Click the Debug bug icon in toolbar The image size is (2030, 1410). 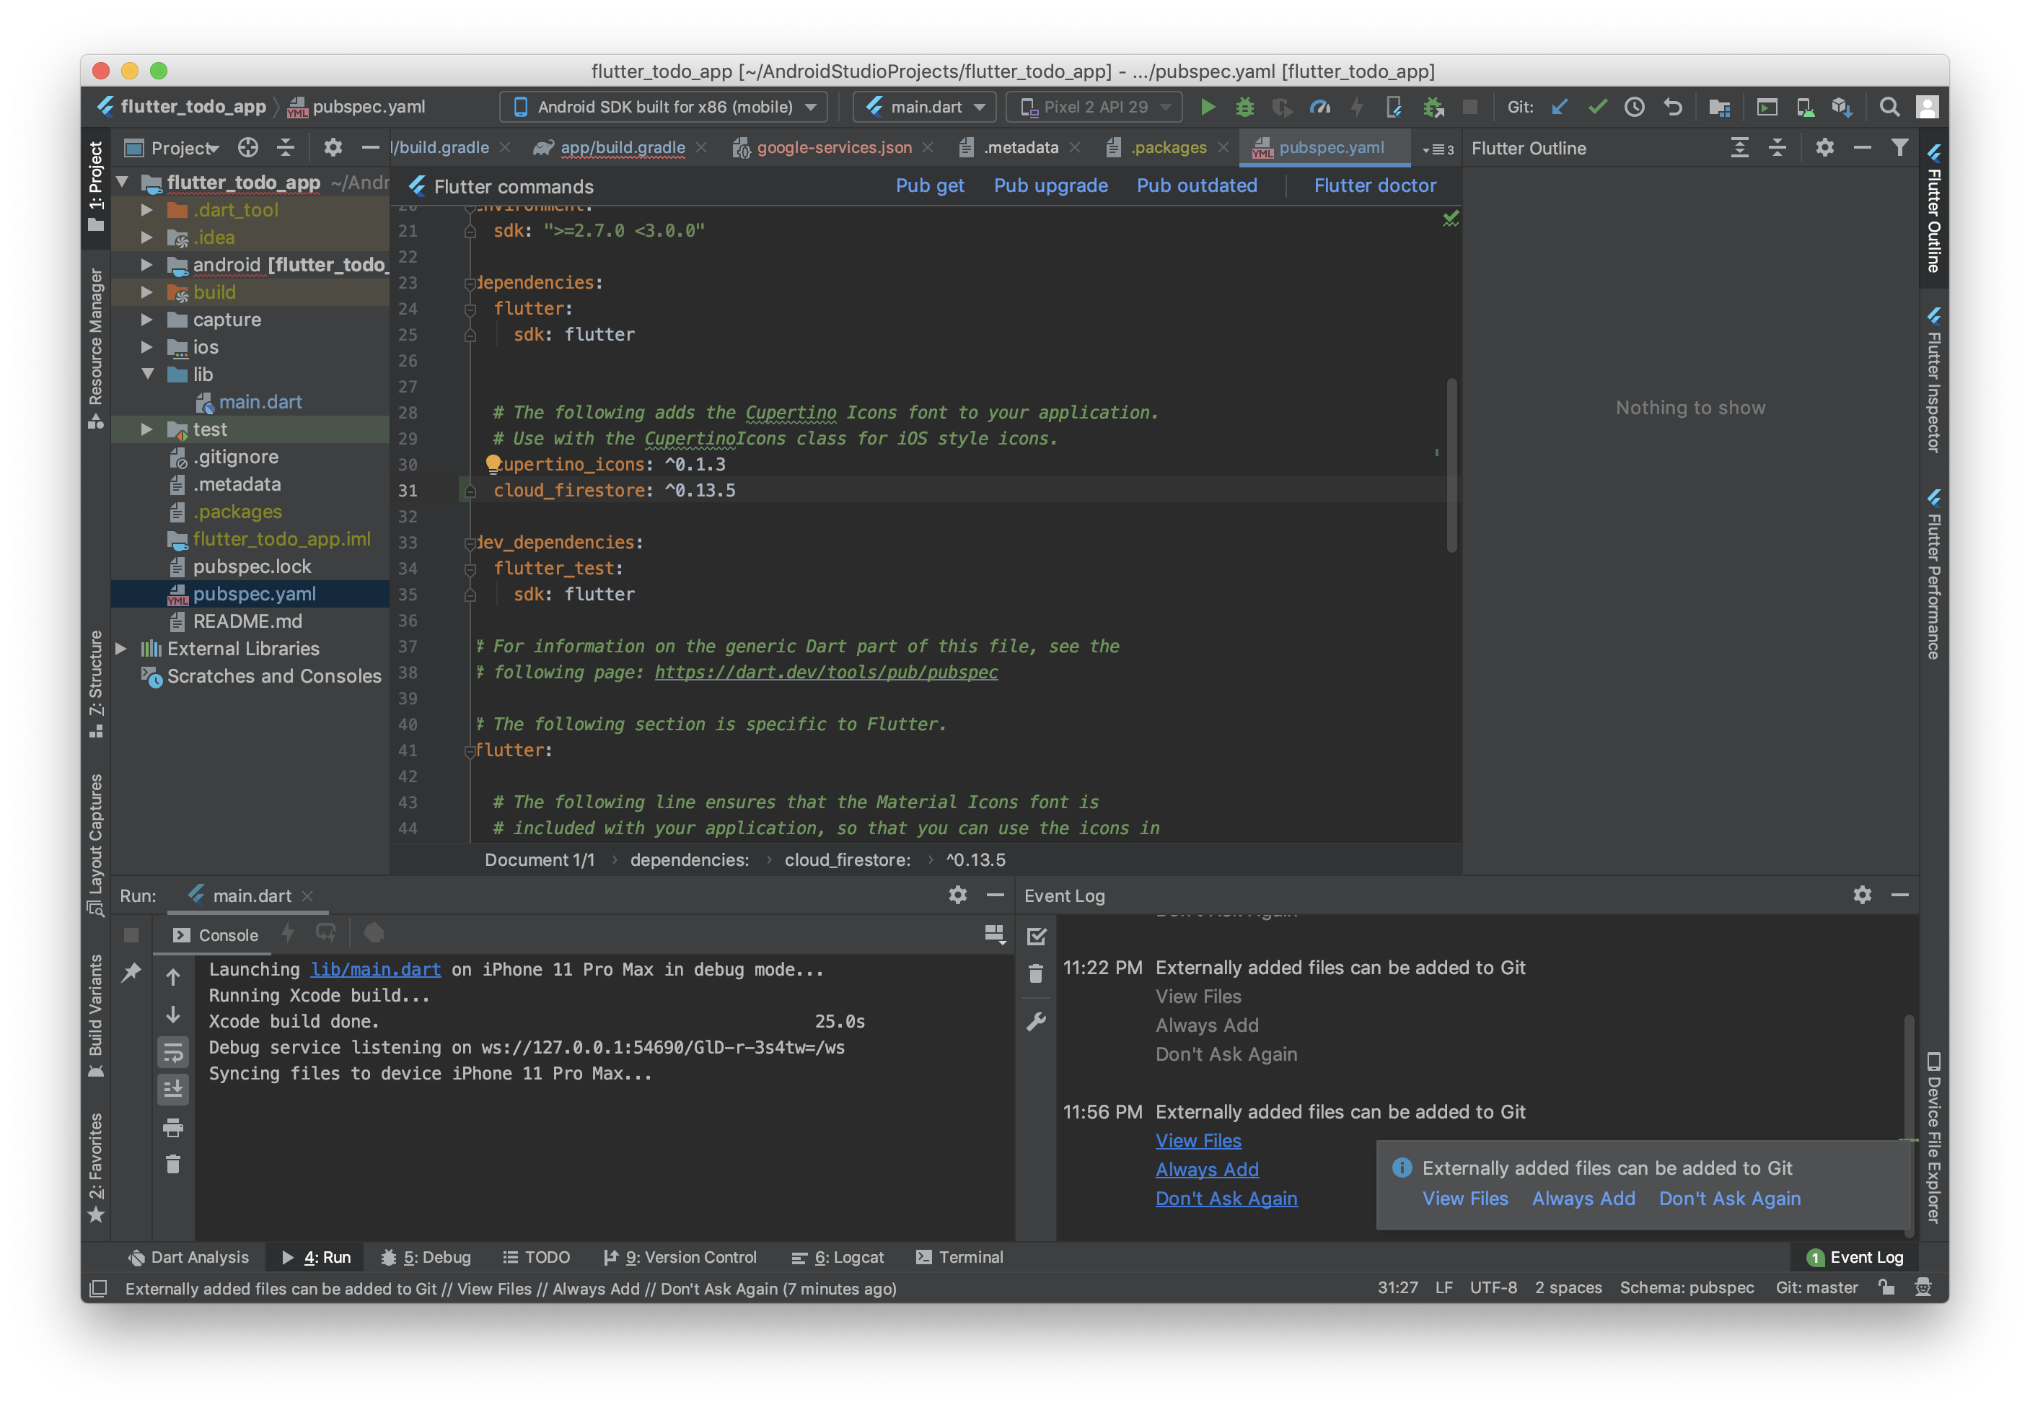1244,107
